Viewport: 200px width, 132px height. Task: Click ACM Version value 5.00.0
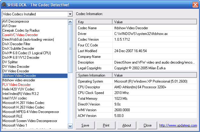tap(119, 116)
